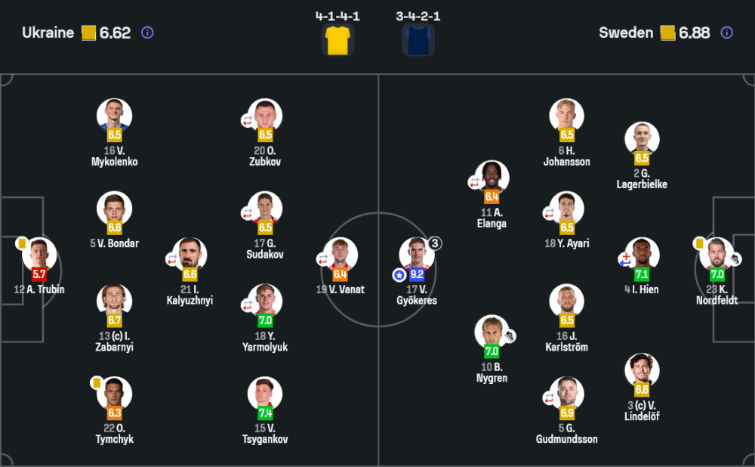Click the injury substitution icon beside Hien
The height and width of the screenshot is (467, 755).
pyautogui.click(x=624, y=259)
